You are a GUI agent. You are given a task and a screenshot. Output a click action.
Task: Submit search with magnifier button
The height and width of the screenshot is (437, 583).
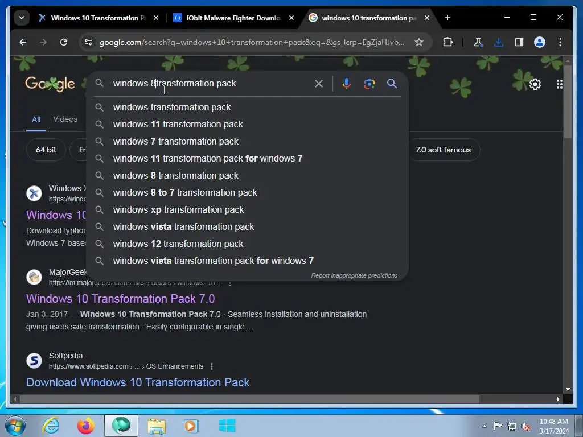(392, 84)
